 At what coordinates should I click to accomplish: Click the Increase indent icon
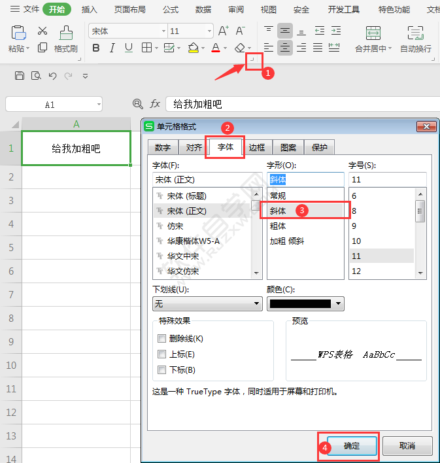[x=336, y=31]
